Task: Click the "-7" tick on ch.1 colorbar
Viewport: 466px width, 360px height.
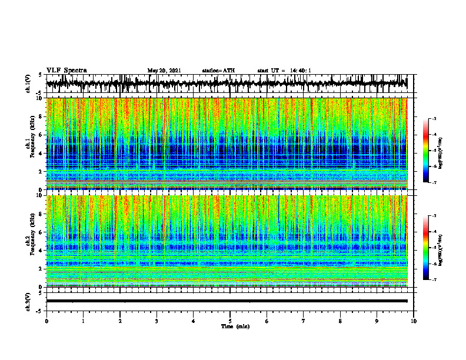Action: point(434,182)
